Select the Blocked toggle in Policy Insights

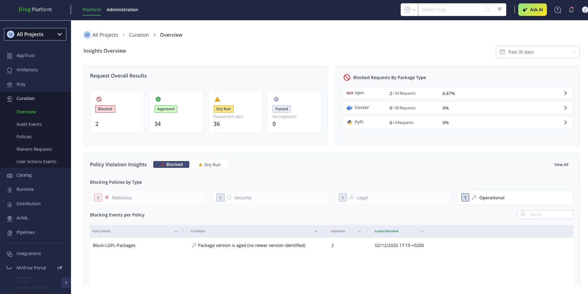[x=171, y=164]
